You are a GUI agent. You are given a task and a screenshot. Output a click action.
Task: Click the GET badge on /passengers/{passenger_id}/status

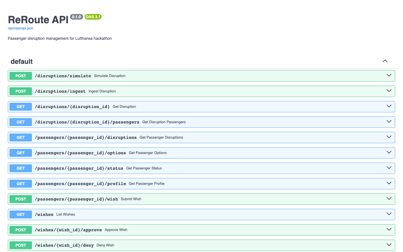20,168
